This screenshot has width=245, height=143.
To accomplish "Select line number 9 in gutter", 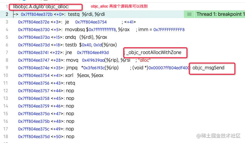I will (7, 68).
